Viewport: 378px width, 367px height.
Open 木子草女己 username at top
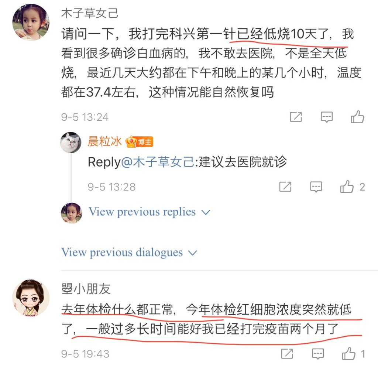(90, 13)
